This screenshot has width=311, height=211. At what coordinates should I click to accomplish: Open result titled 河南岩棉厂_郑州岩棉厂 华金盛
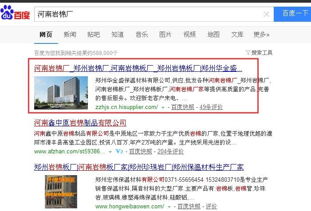tap(138, 68)
